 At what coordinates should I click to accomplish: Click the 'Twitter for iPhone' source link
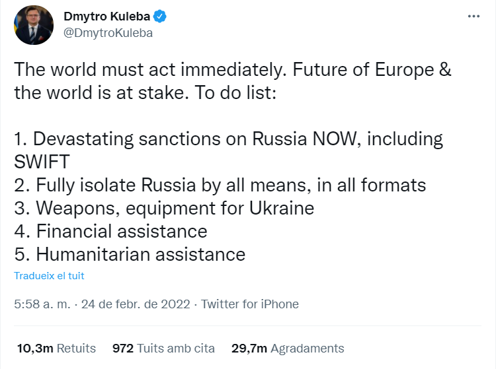click(250, 304)
